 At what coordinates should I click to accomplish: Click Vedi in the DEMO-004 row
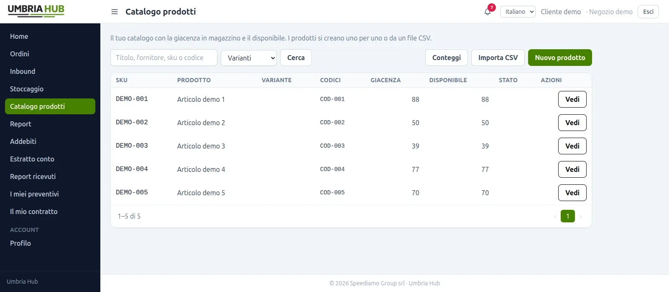click(572, 169)
